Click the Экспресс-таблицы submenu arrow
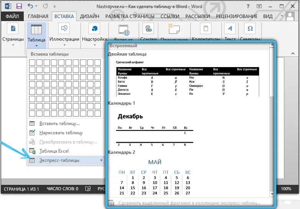 click(x=102, y=160)
